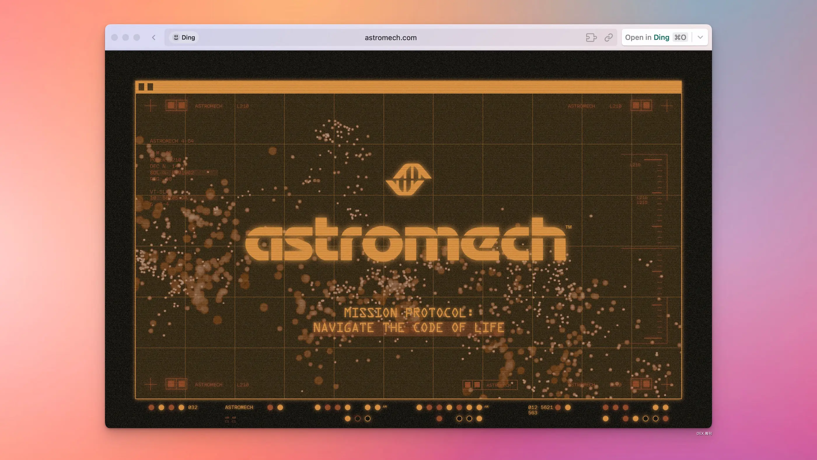Copy page link with chain icon

click(x=608, y=37)
